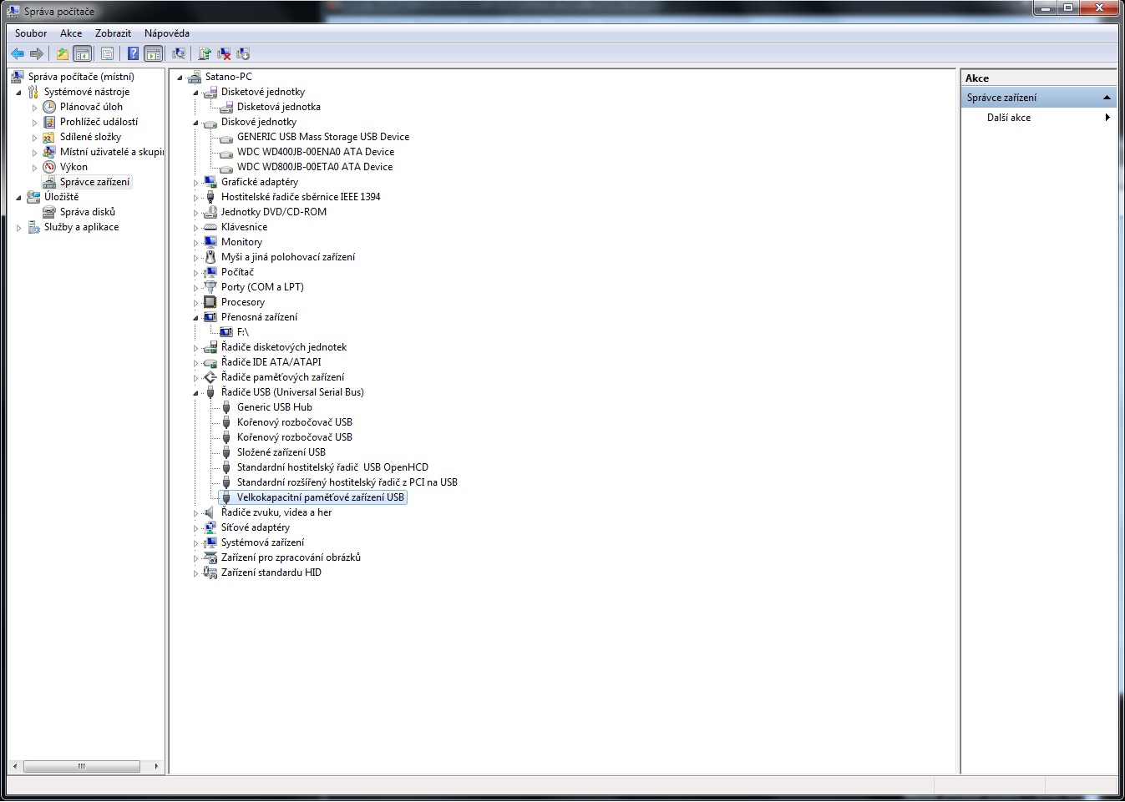This screenshot has height=802, width=1125.
Task: Click the Klávesnice keyboard icon
Action: tap(210, 227)
